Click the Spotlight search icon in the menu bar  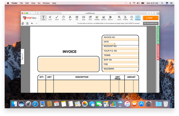[162, 3]
